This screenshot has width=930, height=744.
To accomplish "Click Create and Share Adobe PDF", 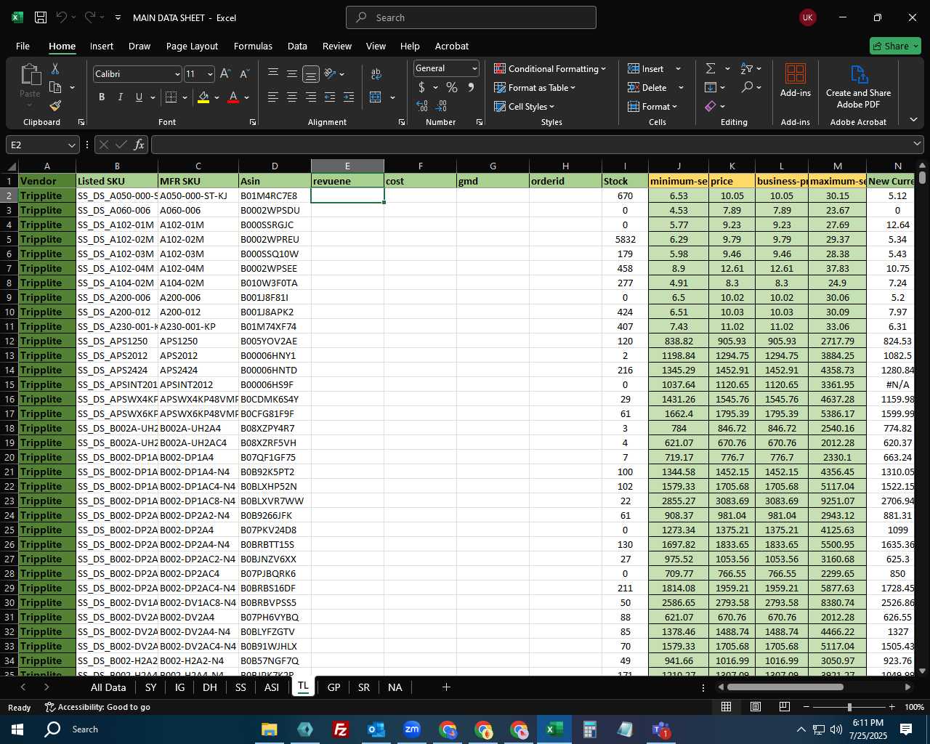I will [x=858, y=86].
